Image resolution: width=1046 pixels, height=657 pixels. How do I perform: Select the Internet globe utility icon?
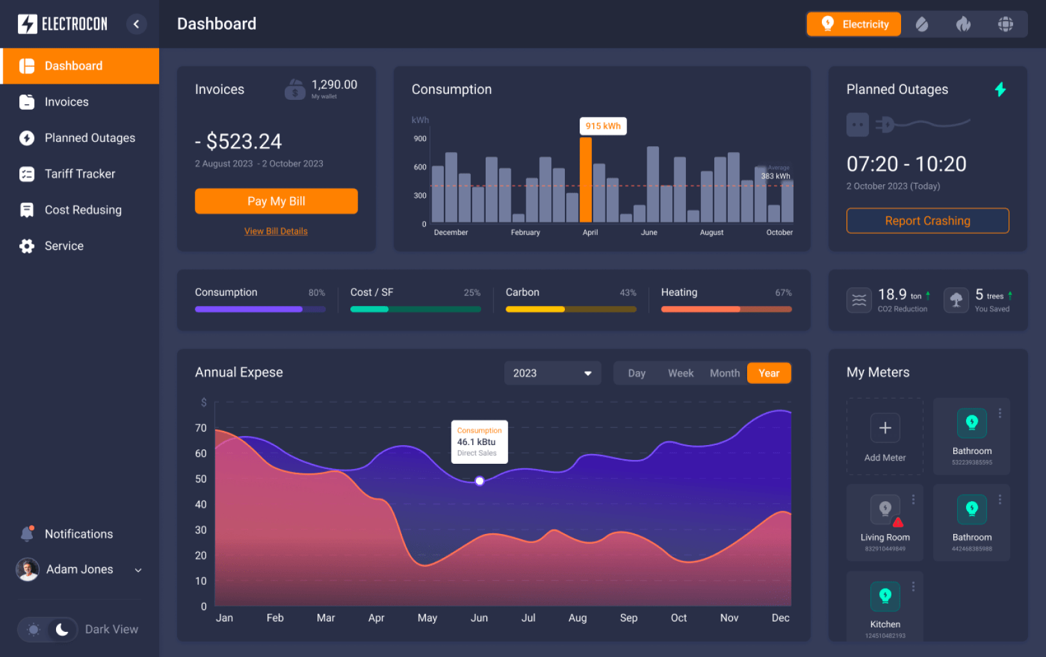(x=1005, y=24)
